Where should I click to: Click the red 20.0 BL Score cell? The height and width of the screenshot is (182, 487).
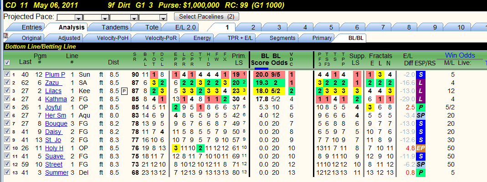261,74
